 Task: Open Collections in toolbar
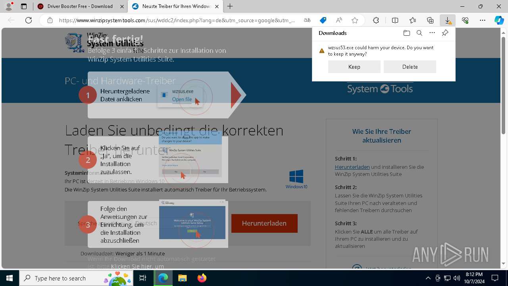tap(430, 20)
